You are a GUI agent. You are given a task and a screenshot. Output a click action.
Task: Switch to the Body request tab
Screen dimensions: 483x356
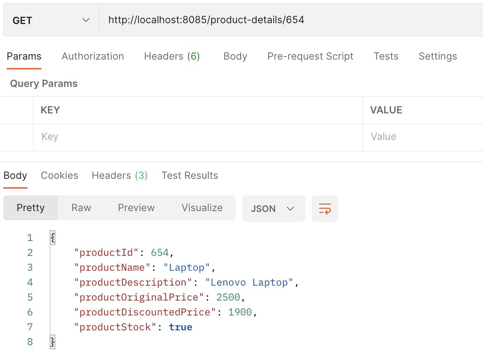(x=235, y=56)
